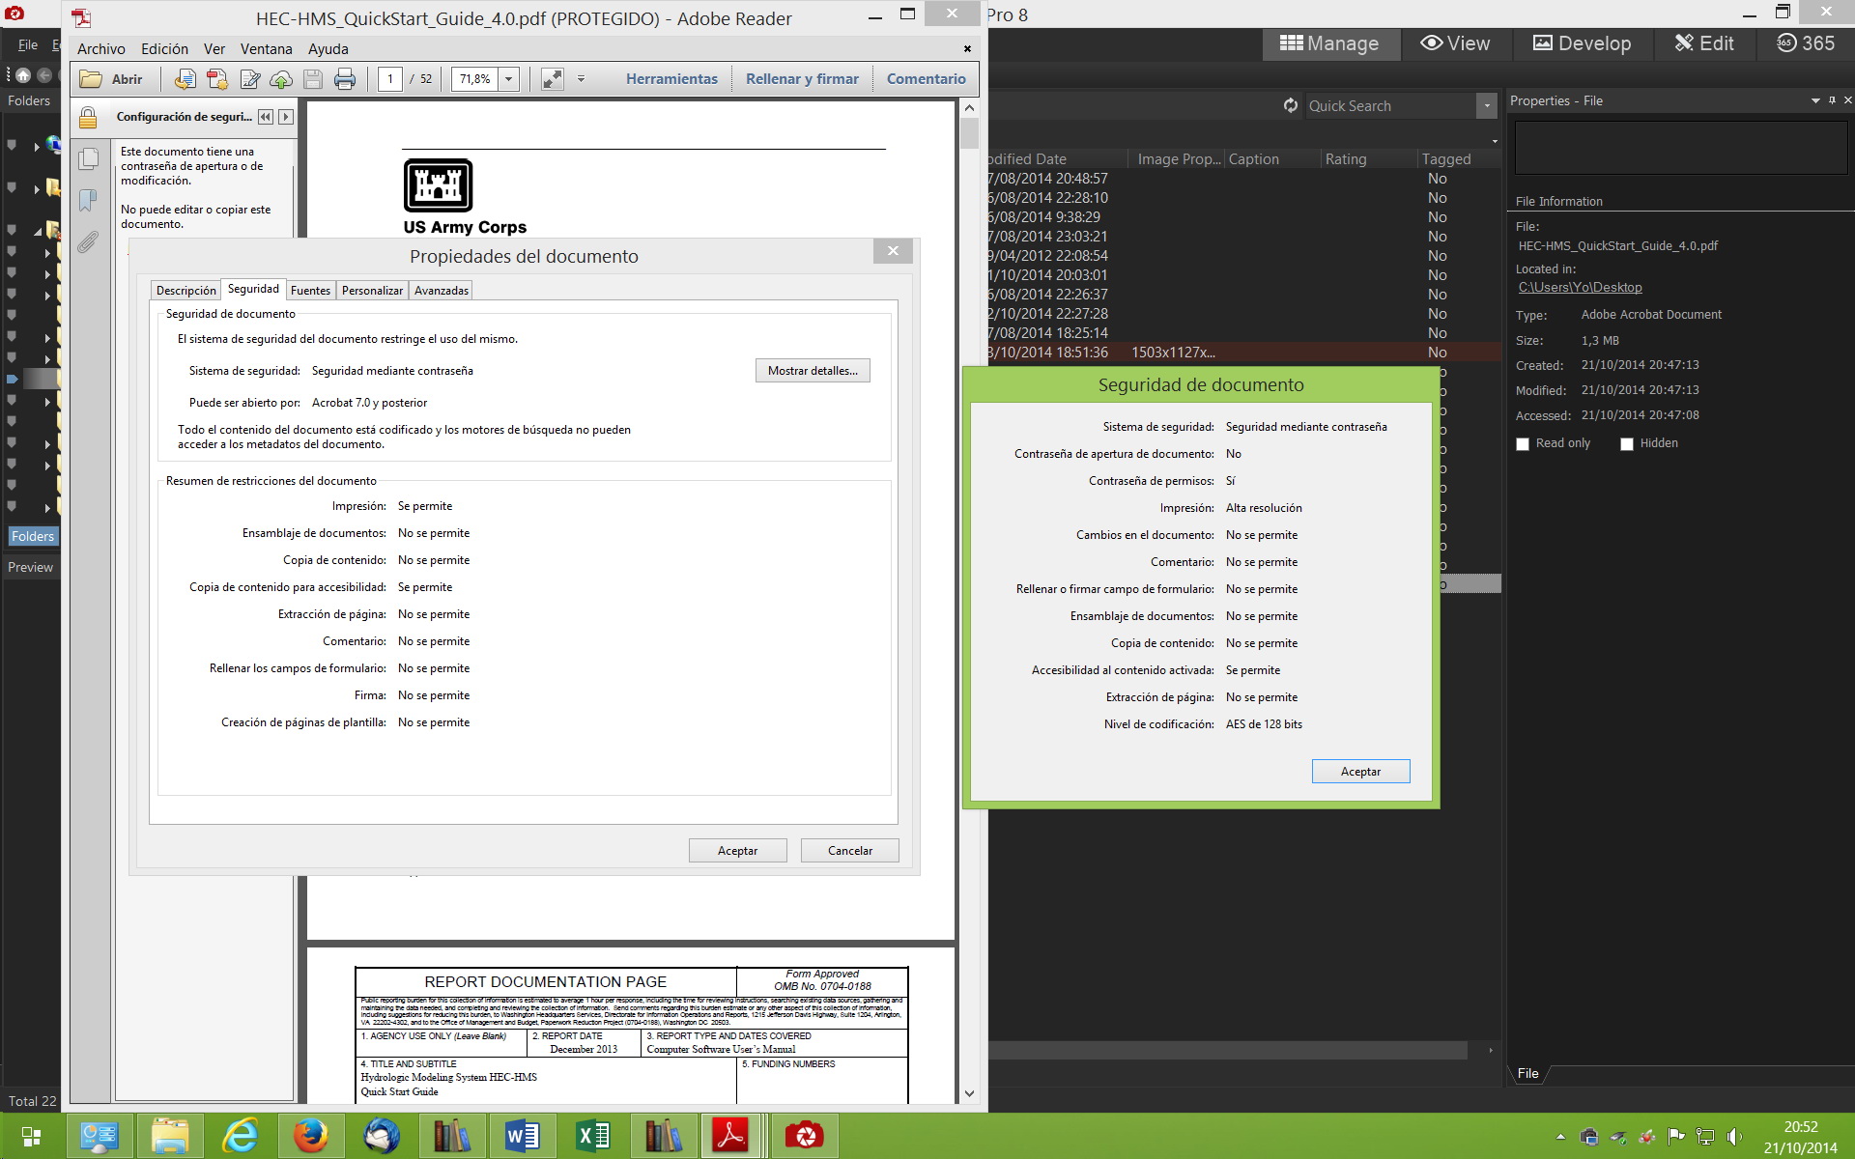The image size is (1855, 1159).
Task: Click Aceptar in Seguridad de documento dialog
Action: [x=1359, y=772]
